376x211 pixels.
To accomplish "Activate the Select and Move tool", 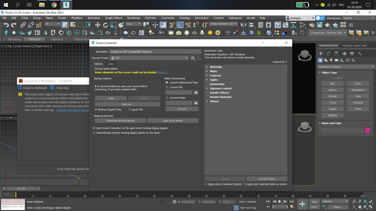I will tap(98, 25).
